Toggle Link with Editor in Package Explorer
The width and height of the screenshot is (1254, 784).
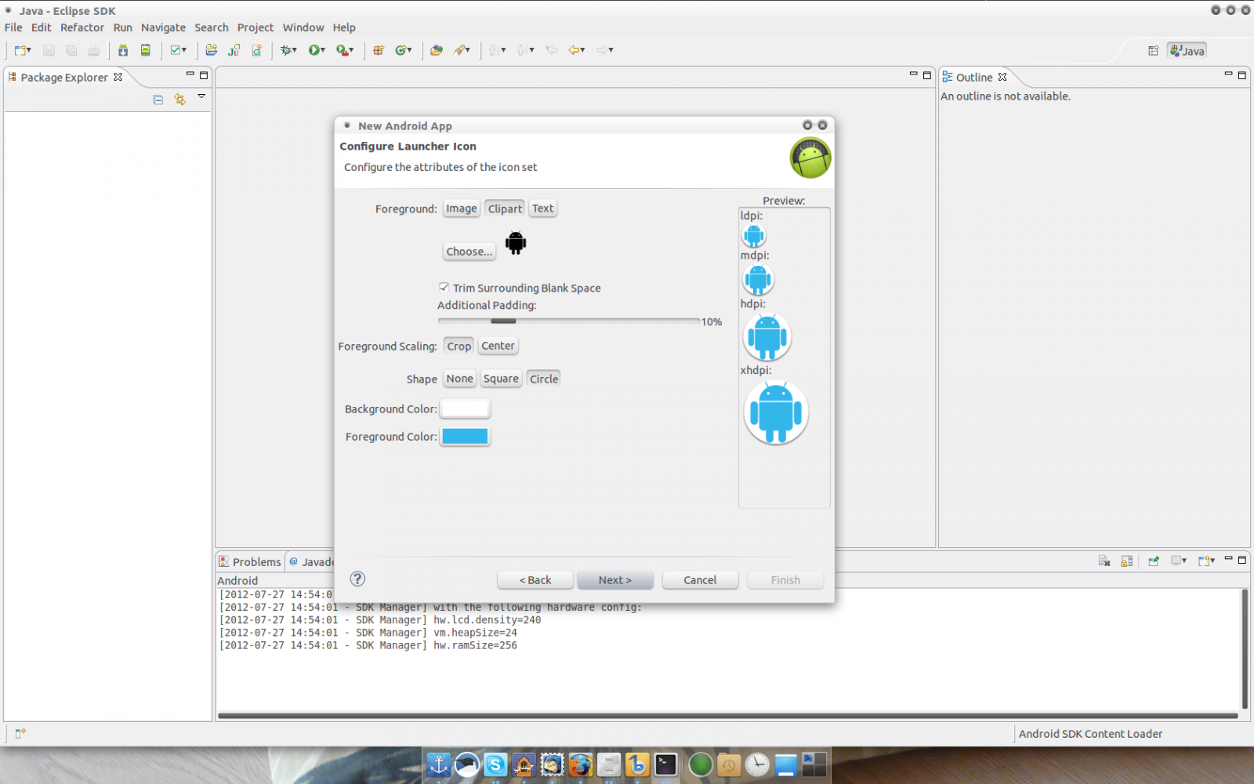(x=180, y=100)
